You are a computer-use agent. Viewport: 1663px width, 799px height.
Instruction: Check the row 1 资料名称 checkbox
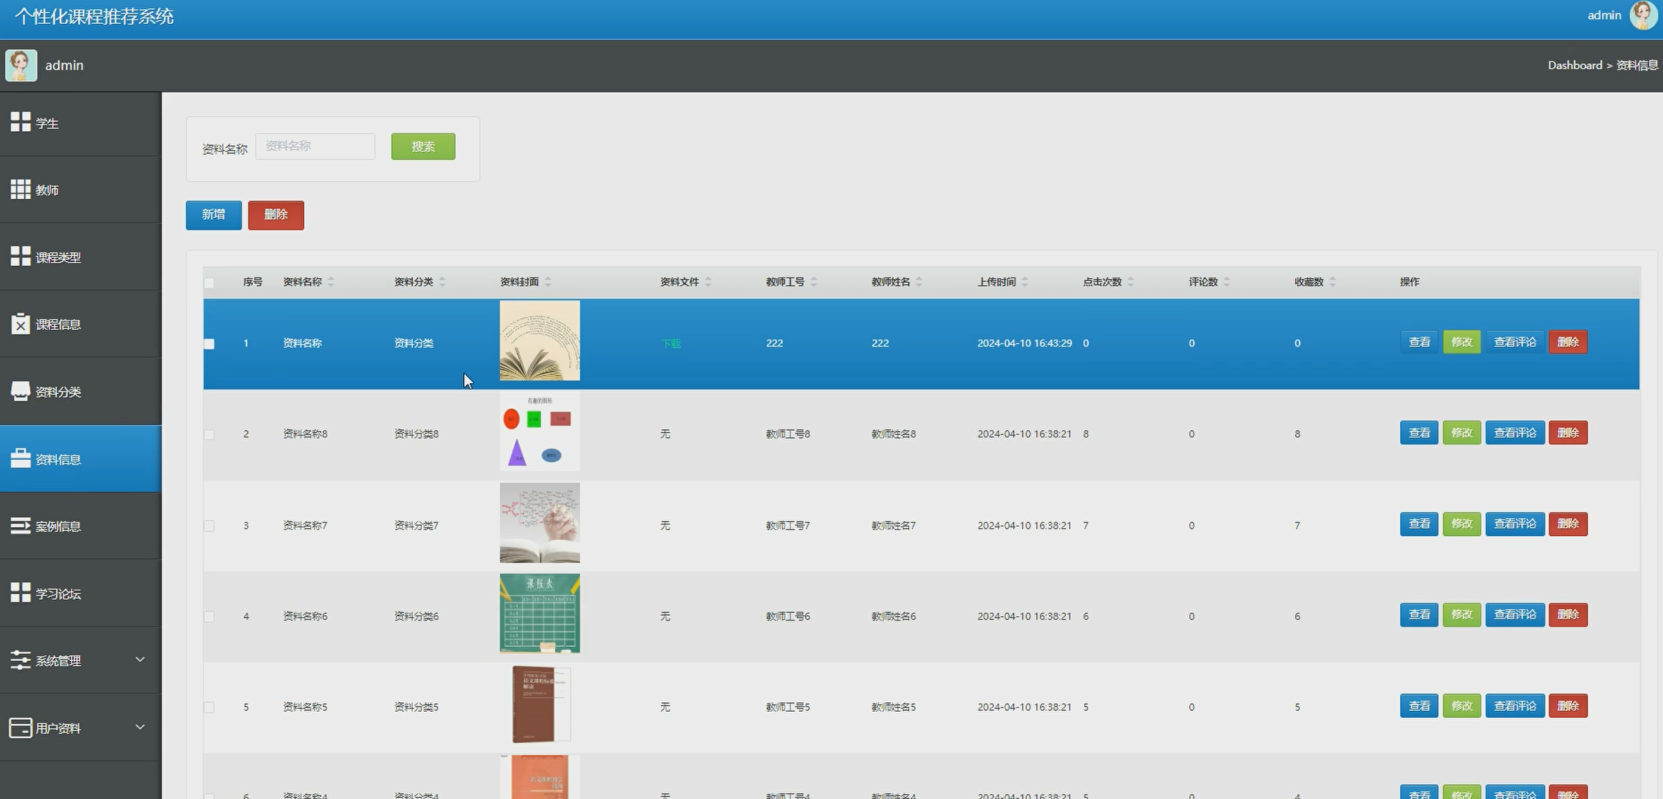point(209,343)
